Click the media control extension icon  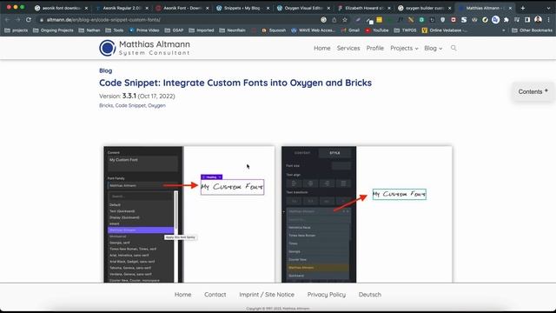tap(517, 20)
